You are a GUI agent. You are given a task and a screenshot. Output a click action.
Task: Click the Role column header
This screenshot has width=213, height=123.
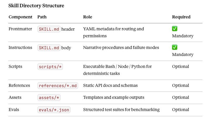click(87, 17)
